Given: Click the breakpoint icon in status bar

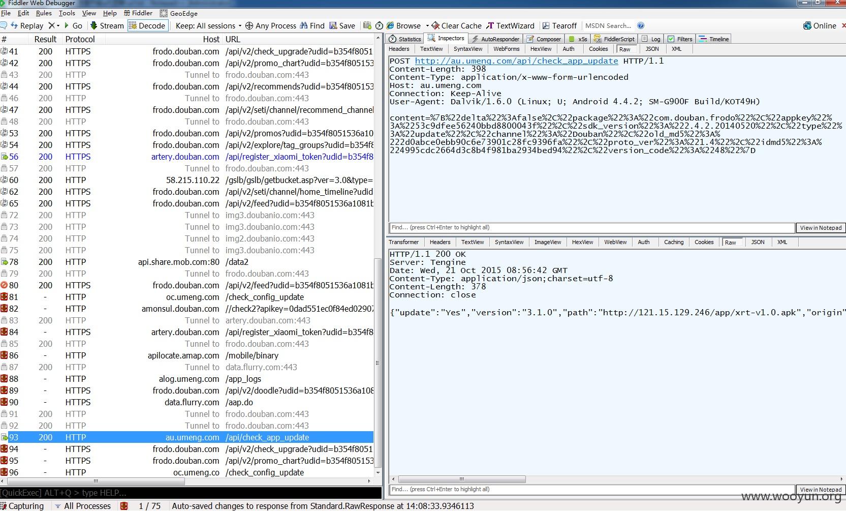Looking at the screenshot, I should click(123, 506).
